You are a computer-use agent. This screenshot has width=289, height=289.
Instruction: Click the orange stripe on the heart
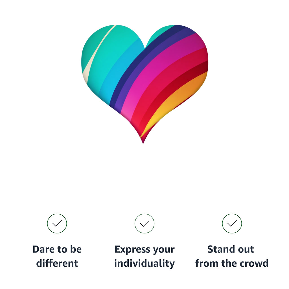pos(186,90)
